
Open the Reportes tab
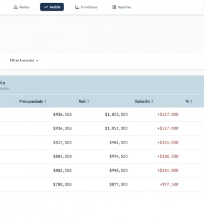(x=122, y=7)
